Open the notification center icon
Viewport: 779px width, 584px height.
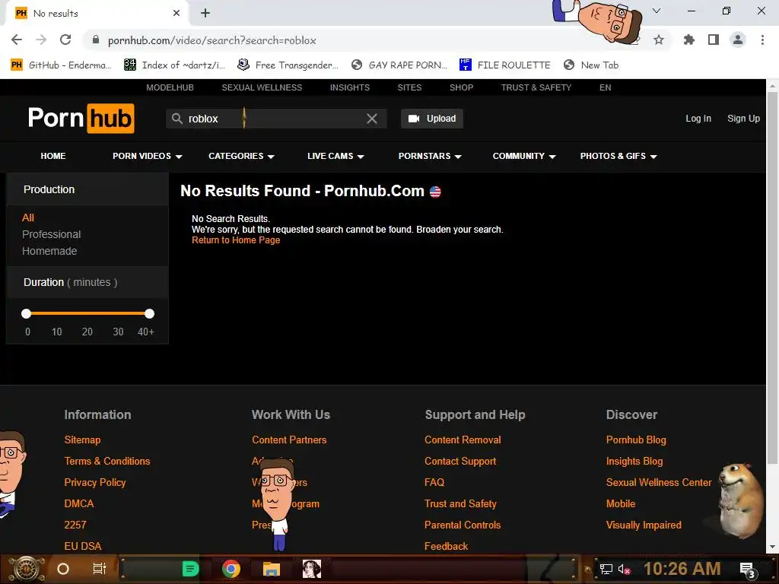747,570
